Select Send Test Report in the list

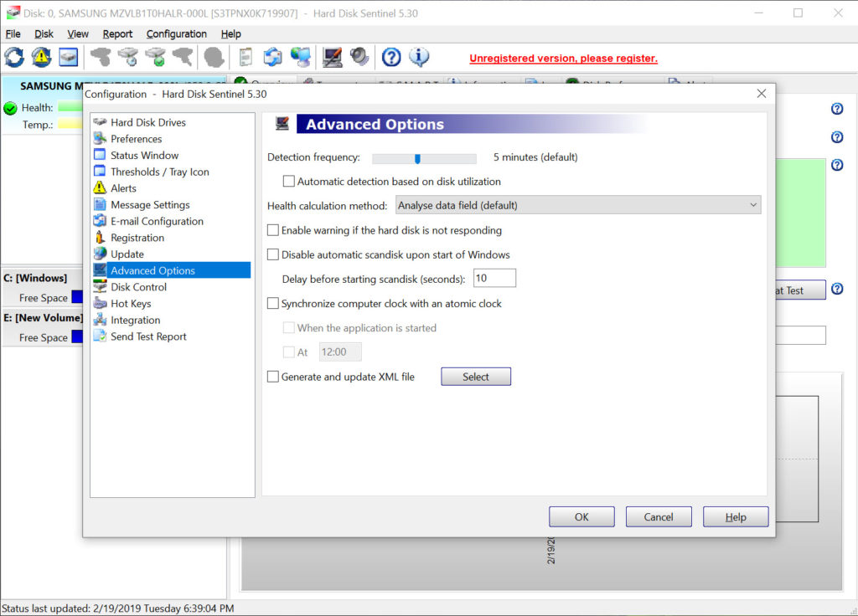point(148,336)
